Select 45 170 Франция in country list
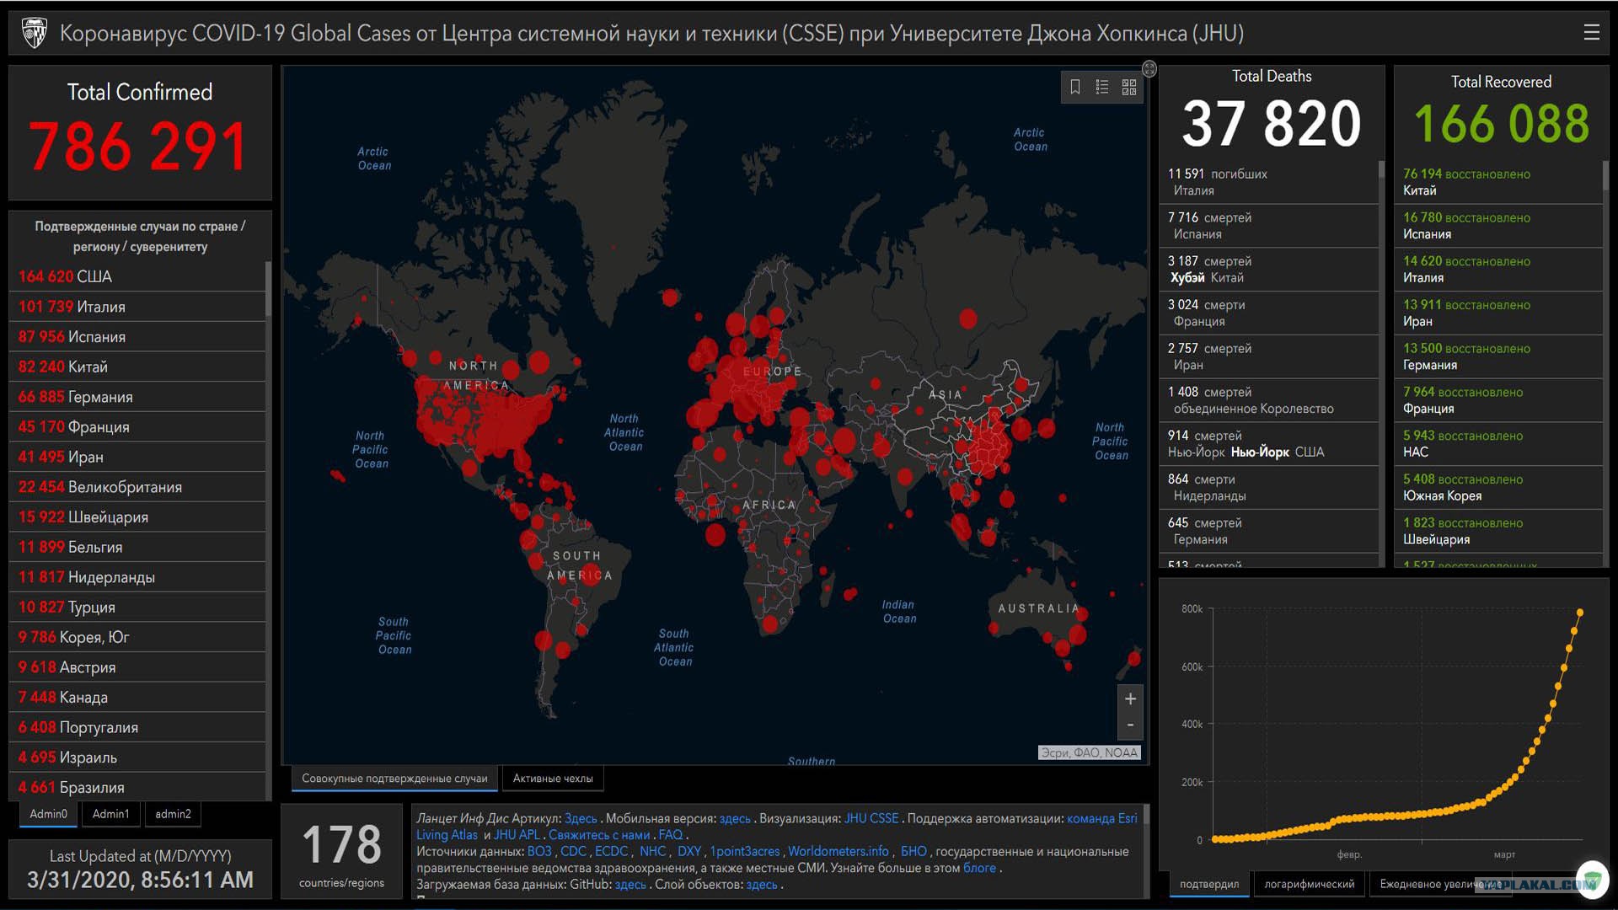Screen dimensions: 1618x910 (x=137, y=427)
